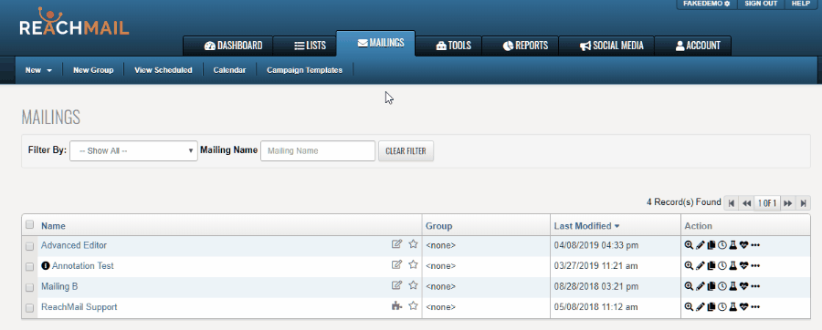
Task: Preview the Advanced Editor mailing with magnifier icon
Action: click(689, 244)
